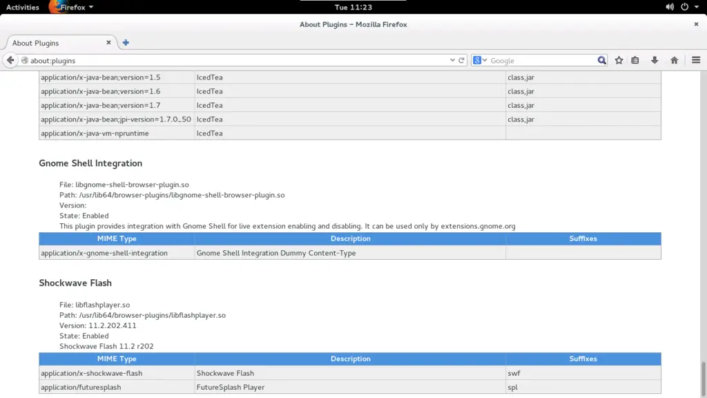Click the extensions.gnome.org plugin description sentence

pos(287,226)
